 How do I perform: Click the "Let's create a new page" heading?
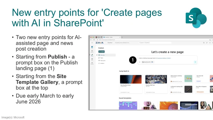coord(167,52)
